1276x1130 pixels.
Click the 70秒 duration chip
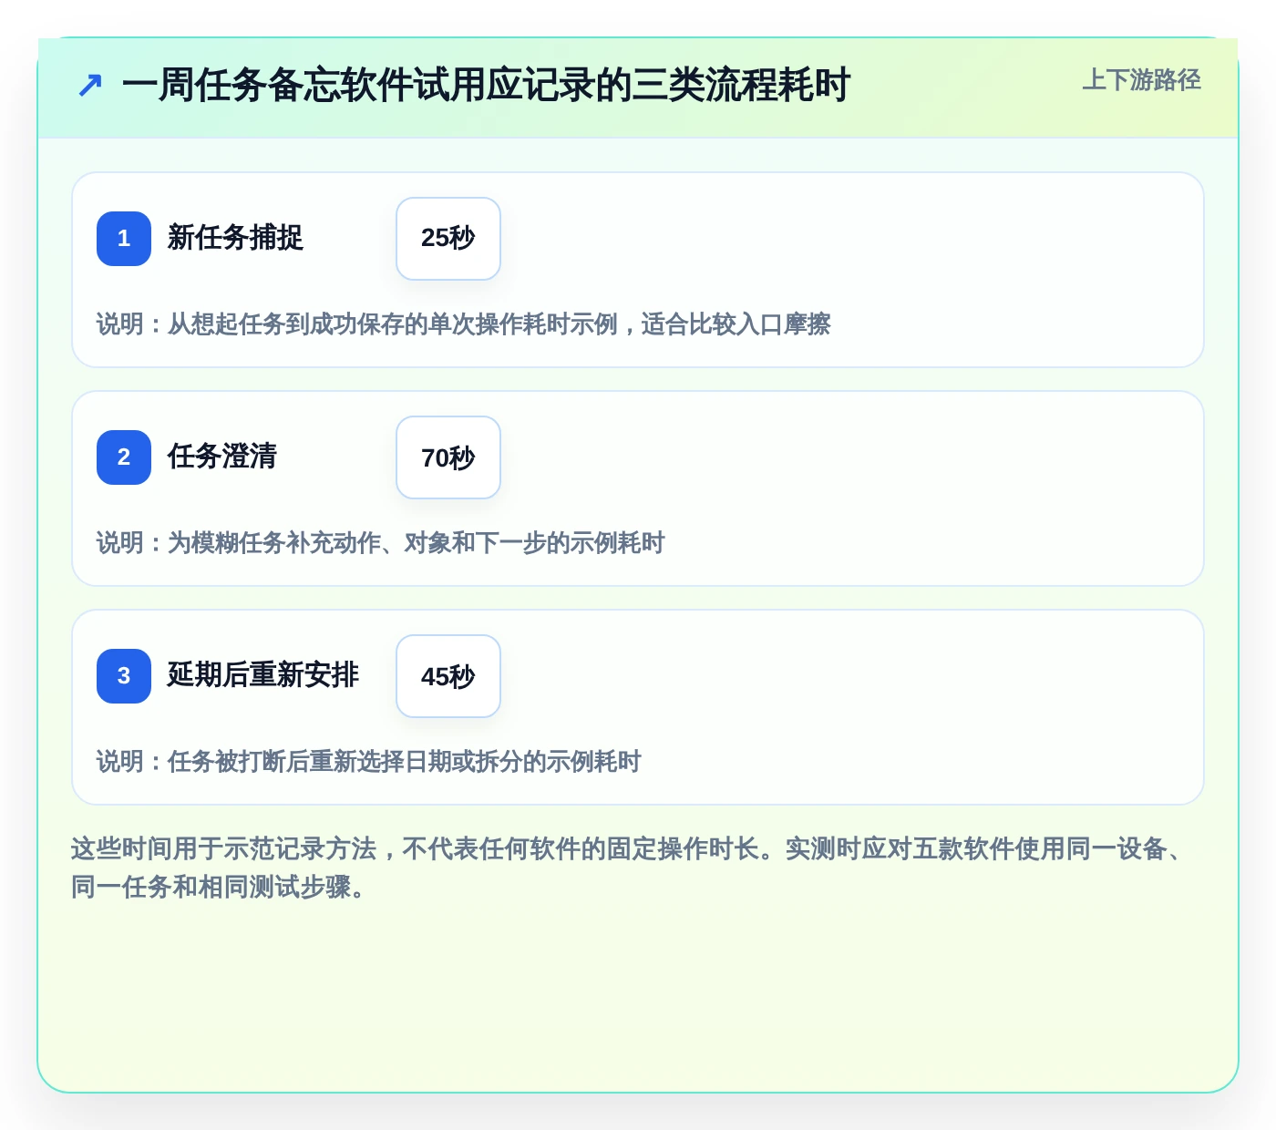click(448, 457)
